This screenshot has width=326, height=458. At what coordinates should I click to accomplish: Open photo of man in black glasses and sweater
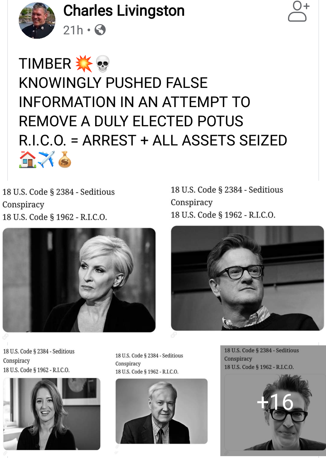(x=248, y=278)
